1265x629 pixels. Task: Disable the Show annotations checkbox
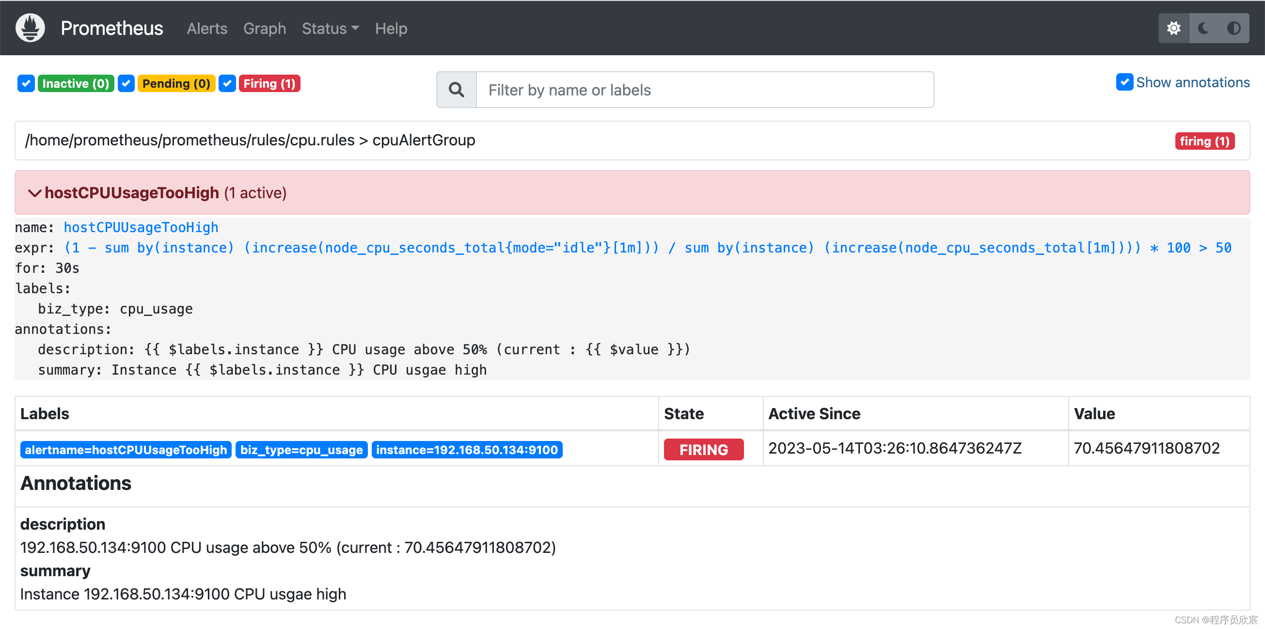click(1124, 82)
